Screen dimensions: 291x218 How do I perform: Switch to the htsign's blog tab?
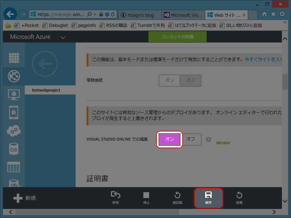coord(140,15)
